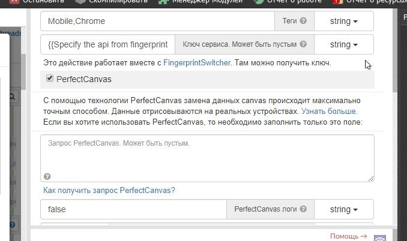Click the Помощь link at the bottom

[348, 236]
